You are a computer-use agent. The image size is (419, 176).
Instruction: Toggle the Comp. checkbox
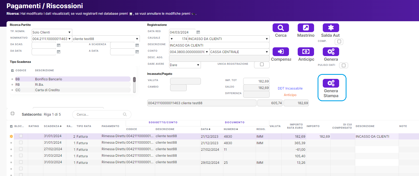pos(339,42)
